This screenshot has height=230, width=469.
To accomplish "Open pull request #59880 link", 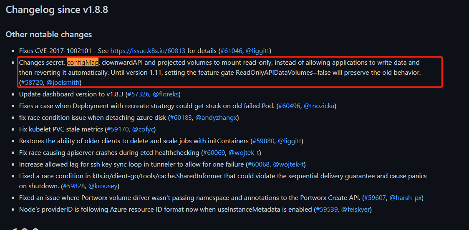I will (263, 141).
